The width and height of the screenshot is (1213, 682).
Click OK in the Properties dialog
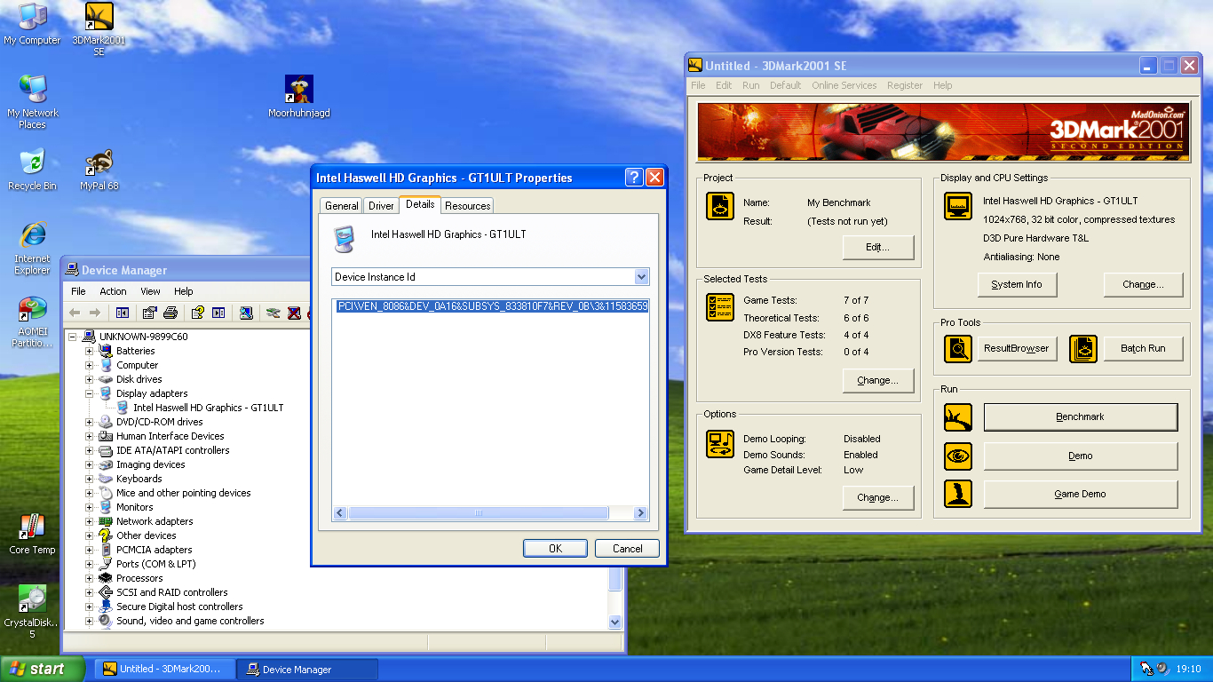(556, 549)
